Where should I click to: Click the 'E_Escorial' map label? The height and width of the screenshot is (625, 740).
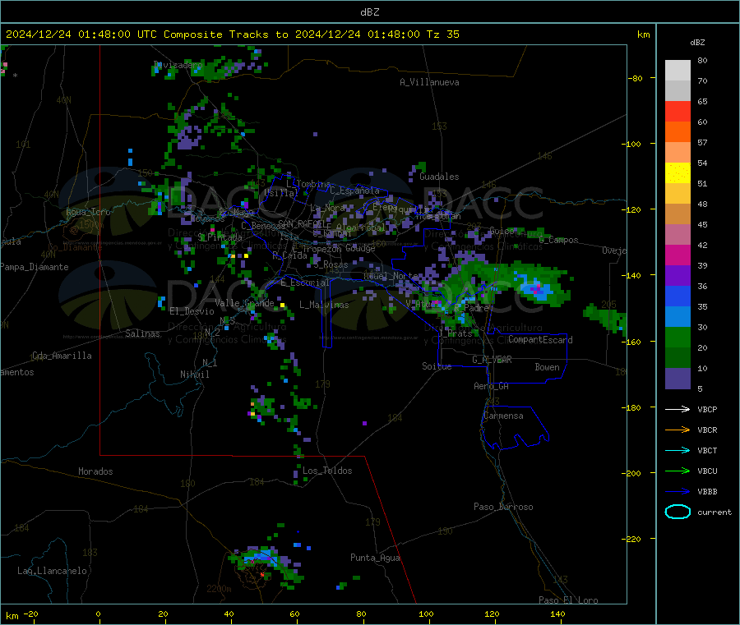tap(304, 283)
